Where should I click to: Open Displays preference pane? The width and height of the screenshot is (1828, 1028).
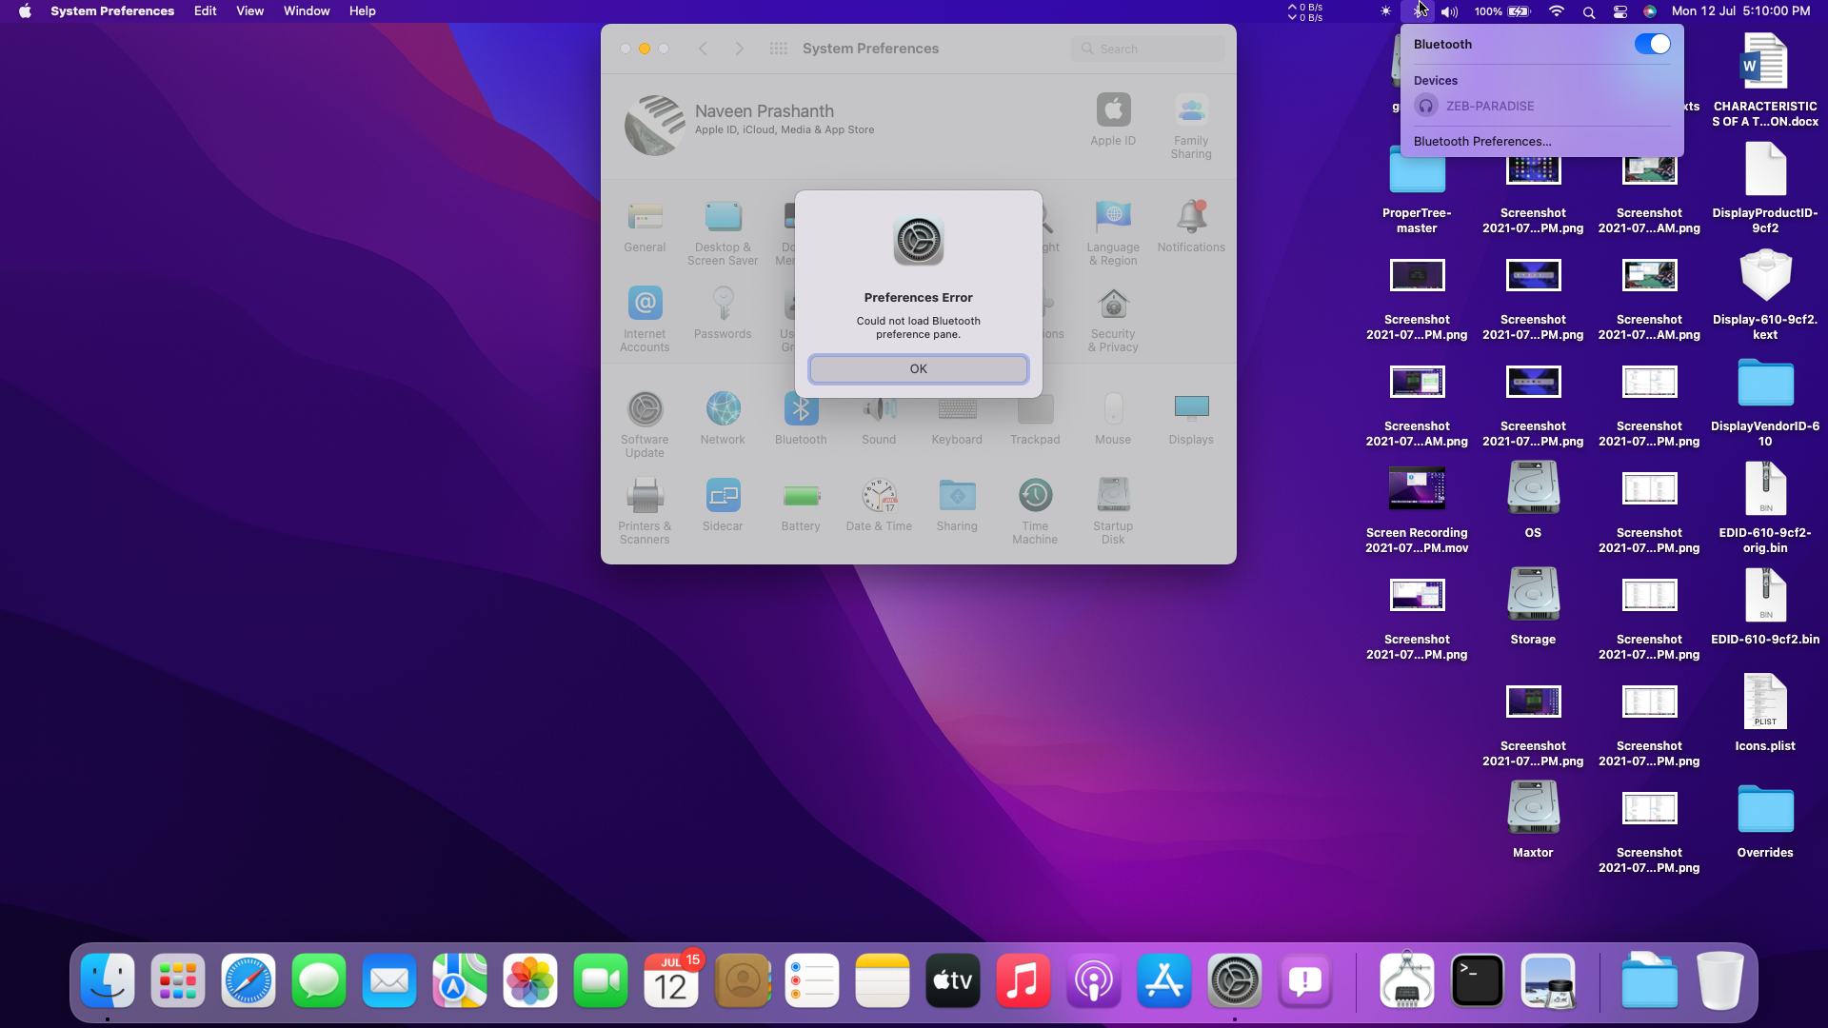(1191, 410)
